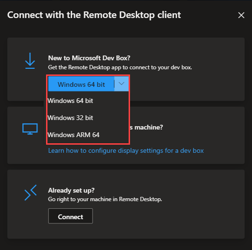Collapse the download options chevron
252x250 pixels.
(x=121, y=83)
